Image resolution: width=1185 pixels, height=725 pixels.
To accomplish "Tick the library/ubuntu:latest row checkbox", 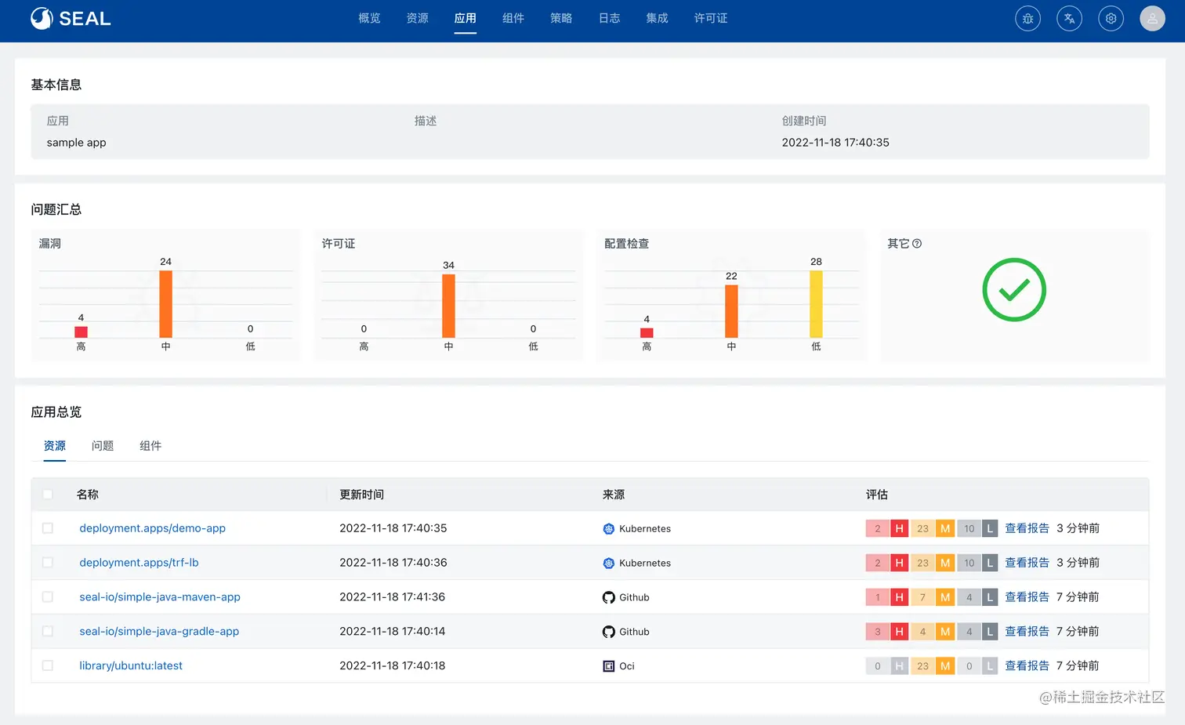I will coord(48,666).
